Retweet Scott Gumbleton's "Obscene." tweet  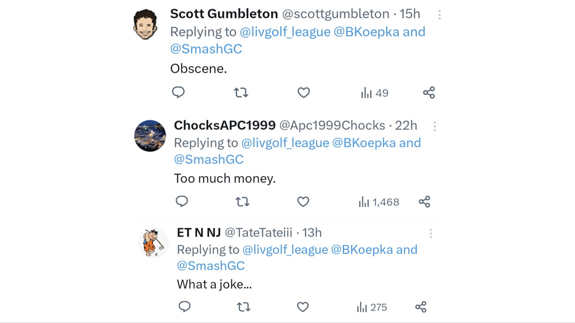coord(241,93)
